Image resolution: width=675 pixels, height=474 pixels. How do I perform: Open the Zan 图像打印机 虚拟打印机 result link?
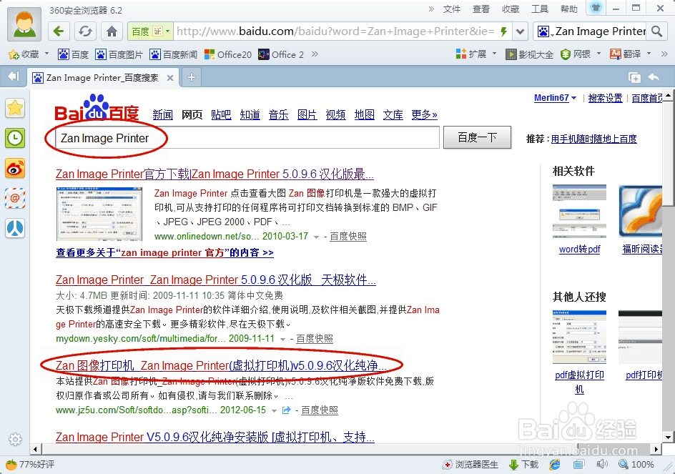click(x=221, y=365)
